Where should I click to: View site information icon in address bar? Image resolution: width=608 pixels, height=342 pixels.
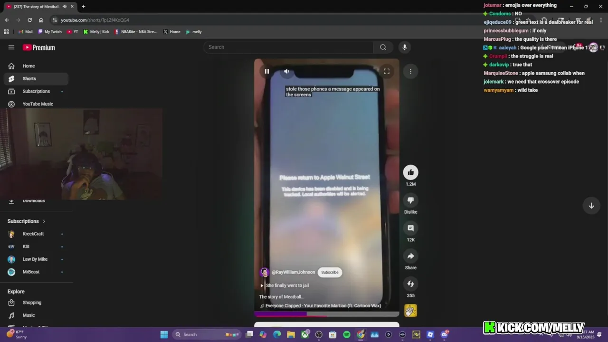[x=55, y=20]
